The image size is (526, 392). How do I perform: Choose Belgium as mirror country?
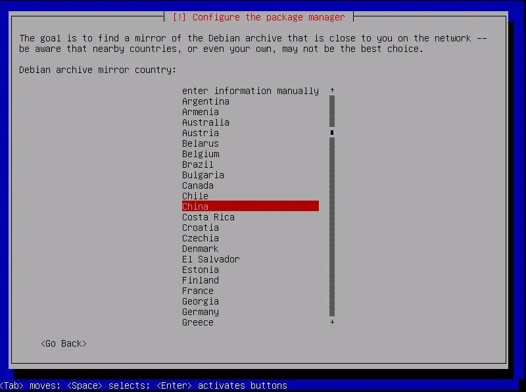tap(251, 154)
